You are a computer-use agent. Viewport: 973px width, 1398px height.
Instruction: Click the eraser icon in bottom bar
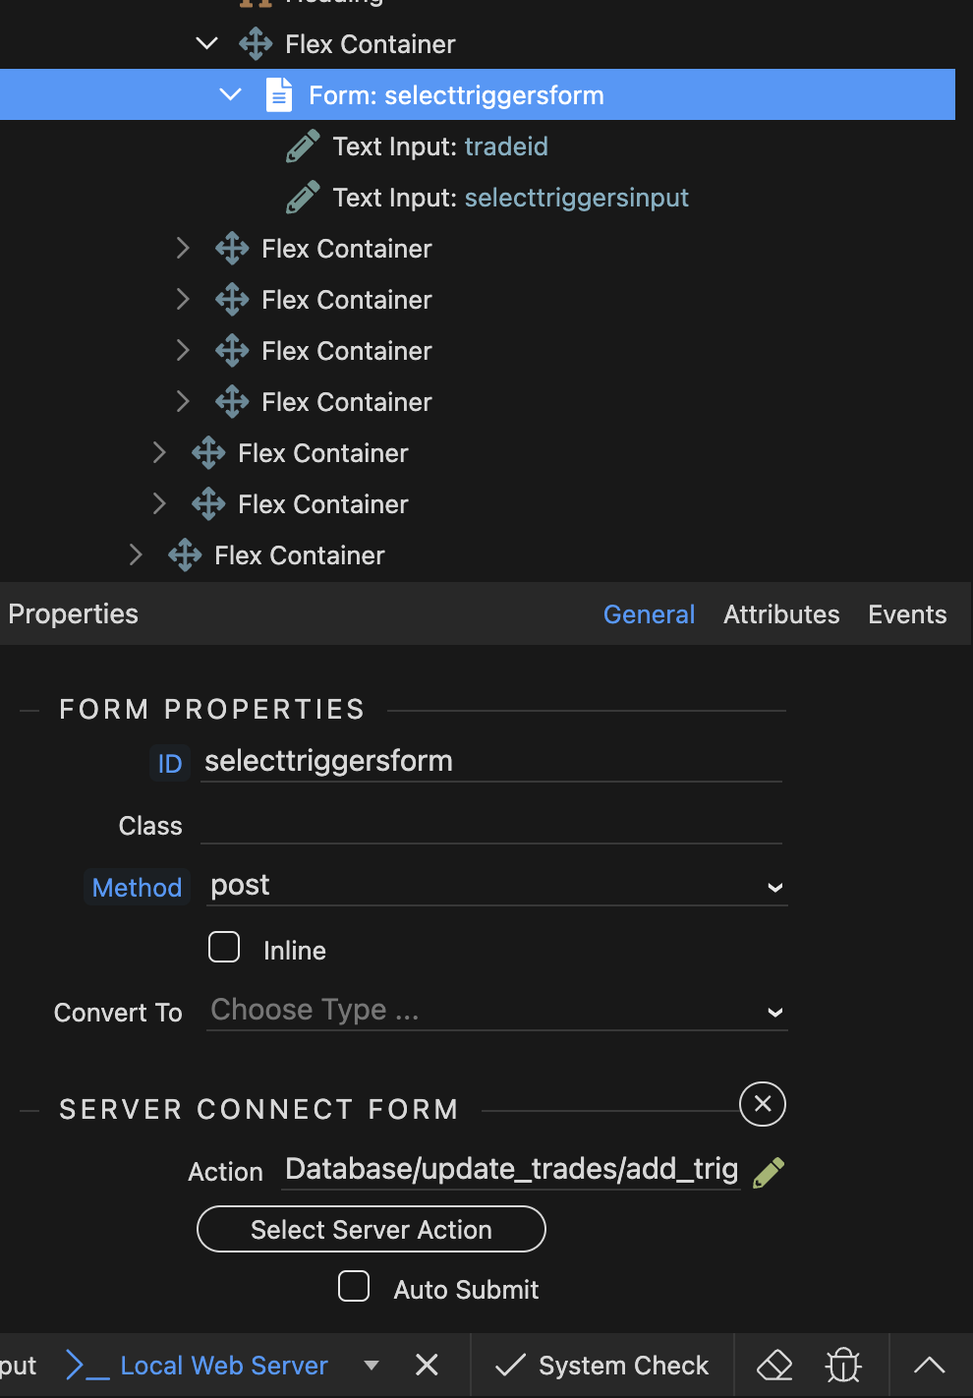[774, 1366]
